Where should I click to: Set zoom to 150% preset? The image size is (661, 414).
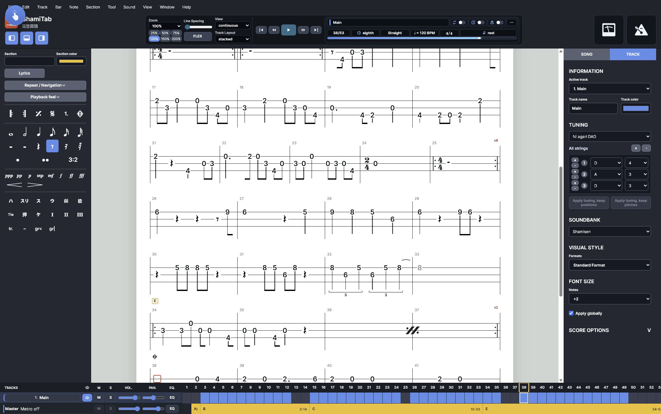click(x=165, y=39)
